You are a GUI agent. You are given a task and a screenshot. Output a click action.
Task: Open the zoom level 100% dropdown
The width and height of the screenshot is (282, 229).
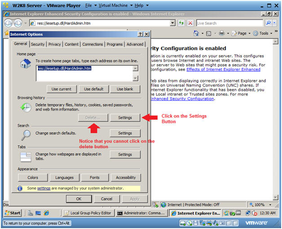(270, 205)
